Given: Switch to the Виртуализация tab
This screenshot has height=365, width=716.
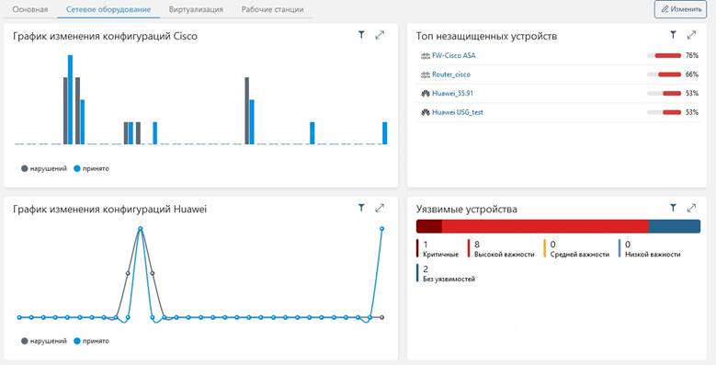Looking at the screenshot, I should click(x=196, y=9).
